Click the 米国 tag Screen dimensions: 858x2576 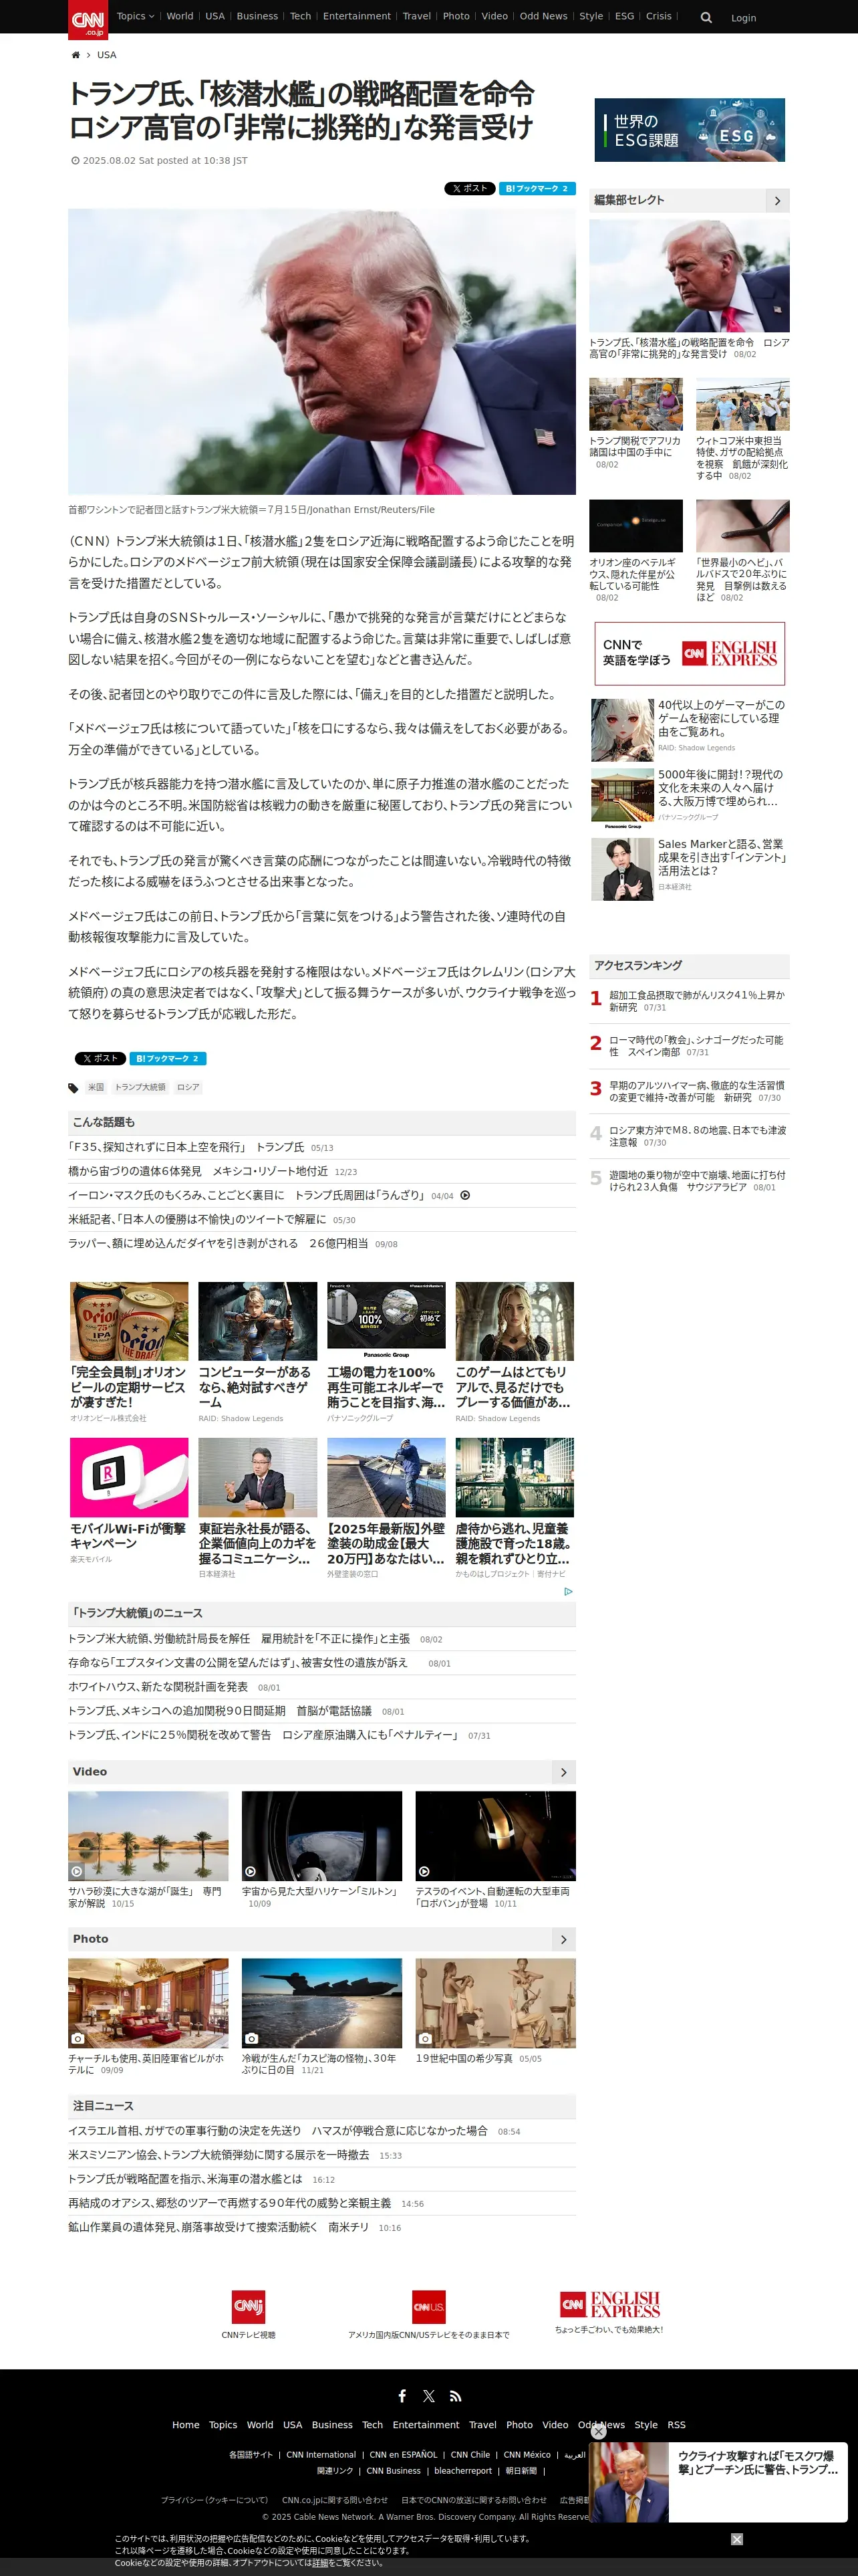click(96, 1087)
